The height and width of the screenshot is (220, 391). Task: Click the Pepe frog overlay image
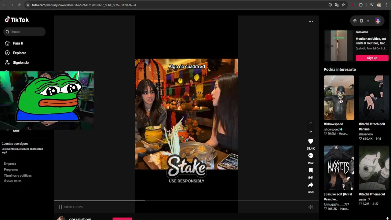(x=49, y=98)
